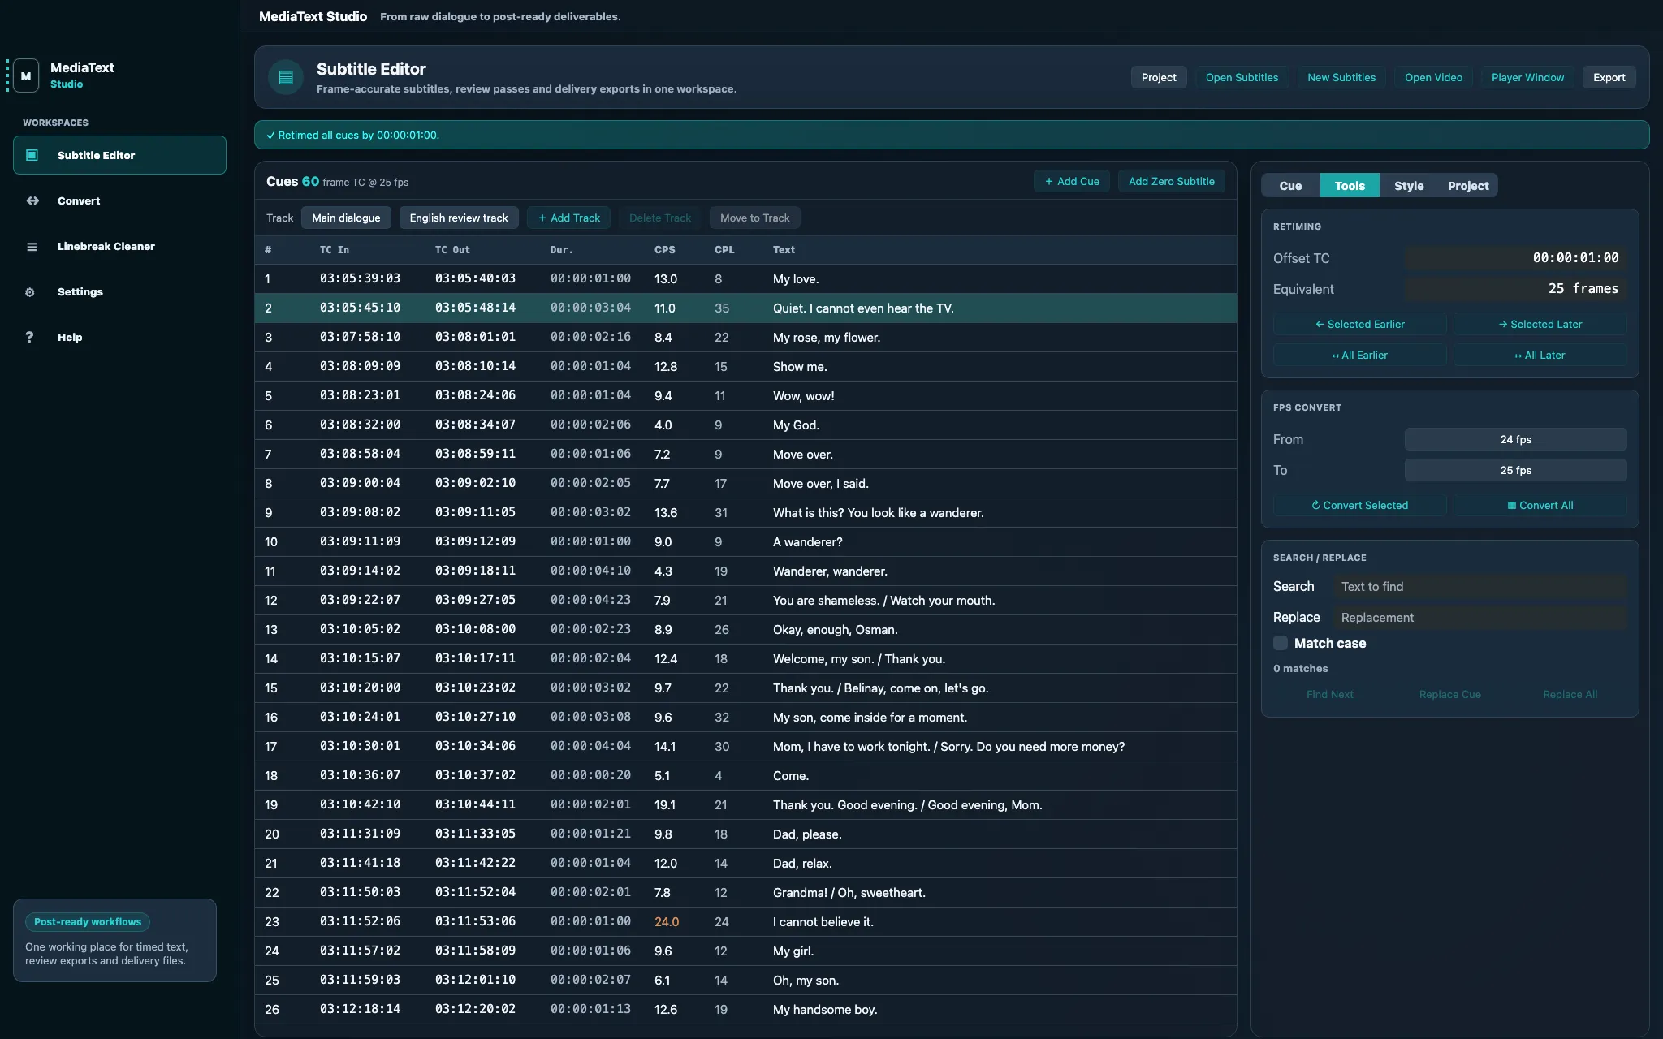Click the Add Track button
Image resolution: width=1663 pixels, height=1039 pixels.
pyautogui.click(x=568, y=218)
